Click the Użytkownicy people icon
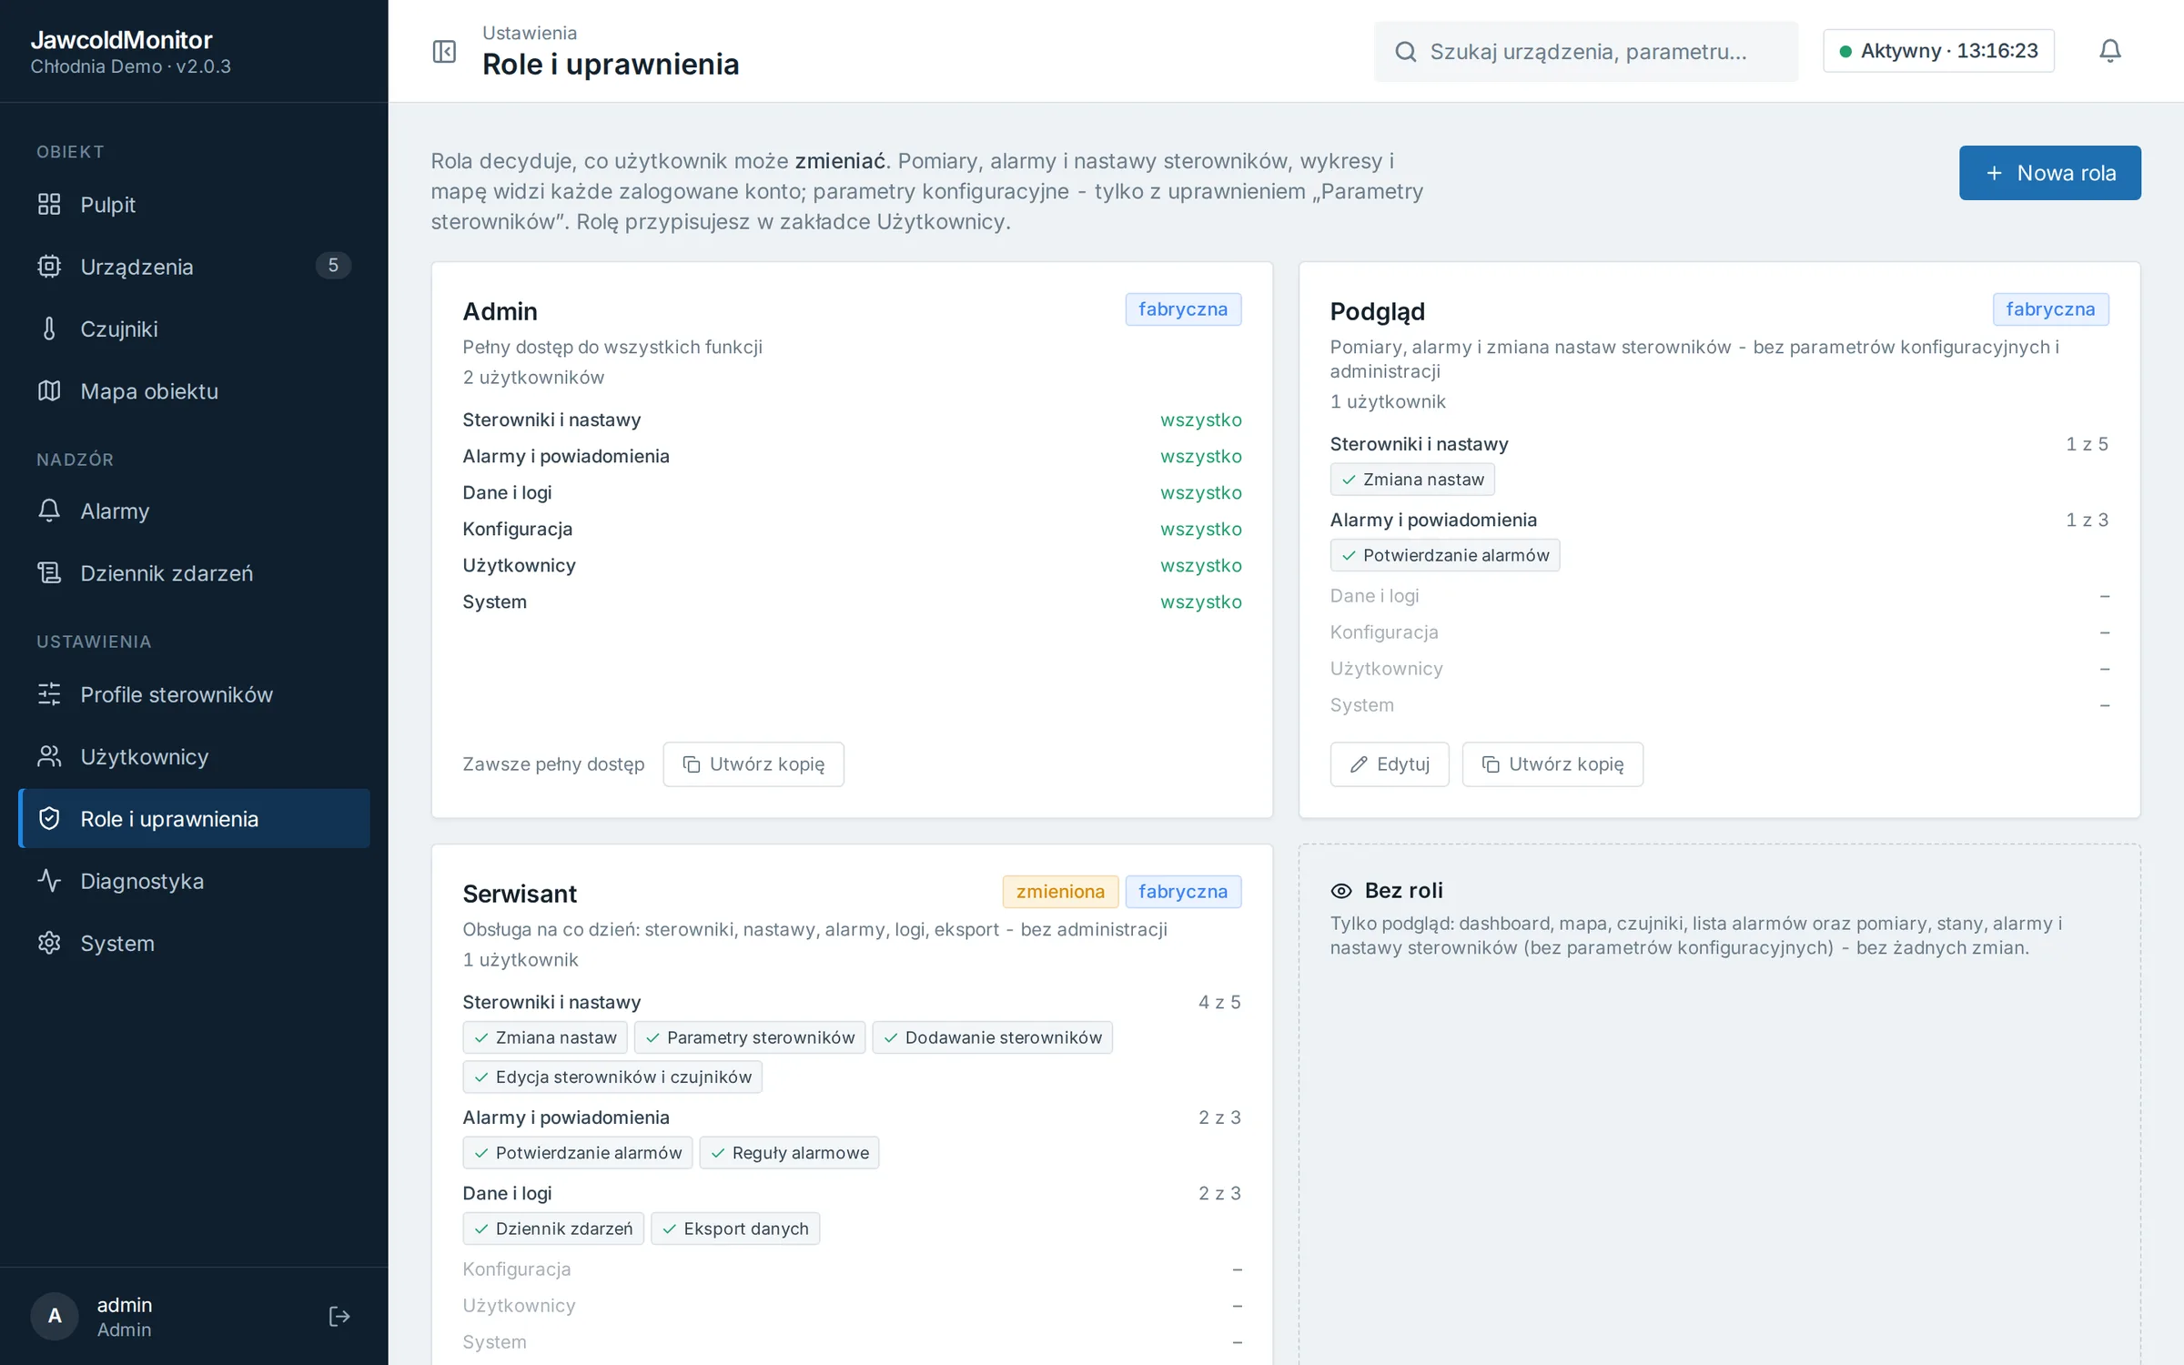The height and width of the screenshot is (1365, 2184). pos(49,756)
